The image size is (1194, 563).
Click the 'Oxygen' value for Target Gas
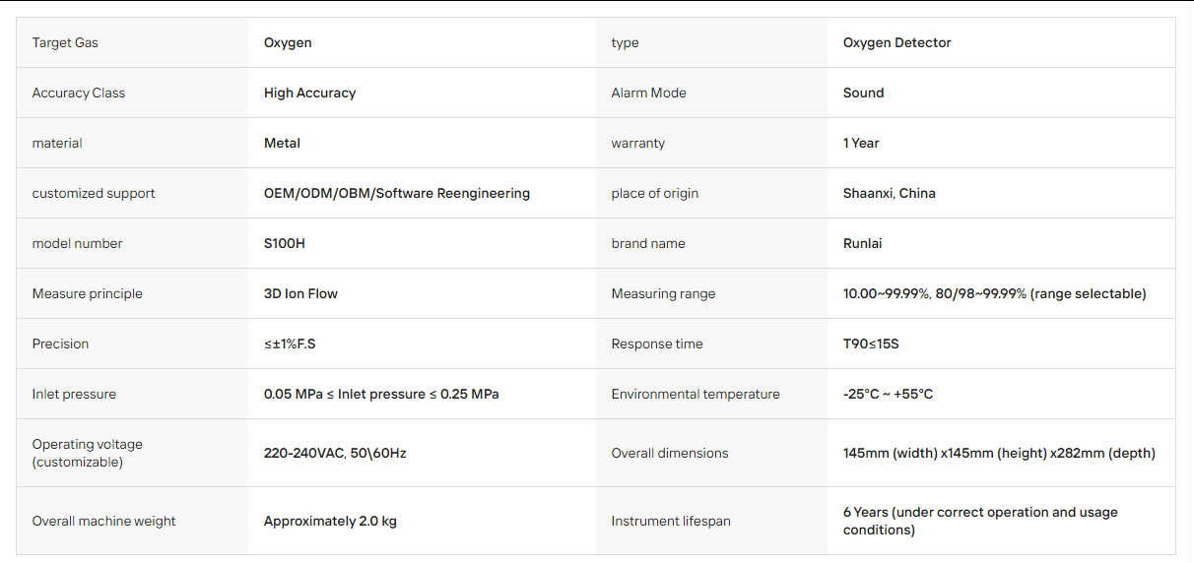288,42
